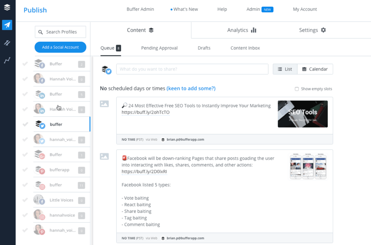This screenshot has width=371, height=245.
Task: Open Admin NEW menu item
Action: point(260,9)
